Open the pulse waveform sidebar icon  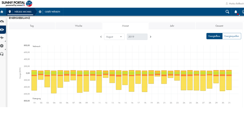coord(2,38)
